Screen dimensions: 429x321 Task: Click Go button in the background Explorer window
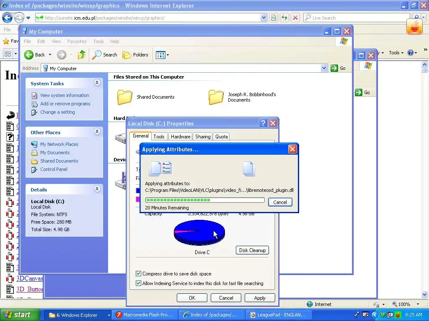pos(362,92)
